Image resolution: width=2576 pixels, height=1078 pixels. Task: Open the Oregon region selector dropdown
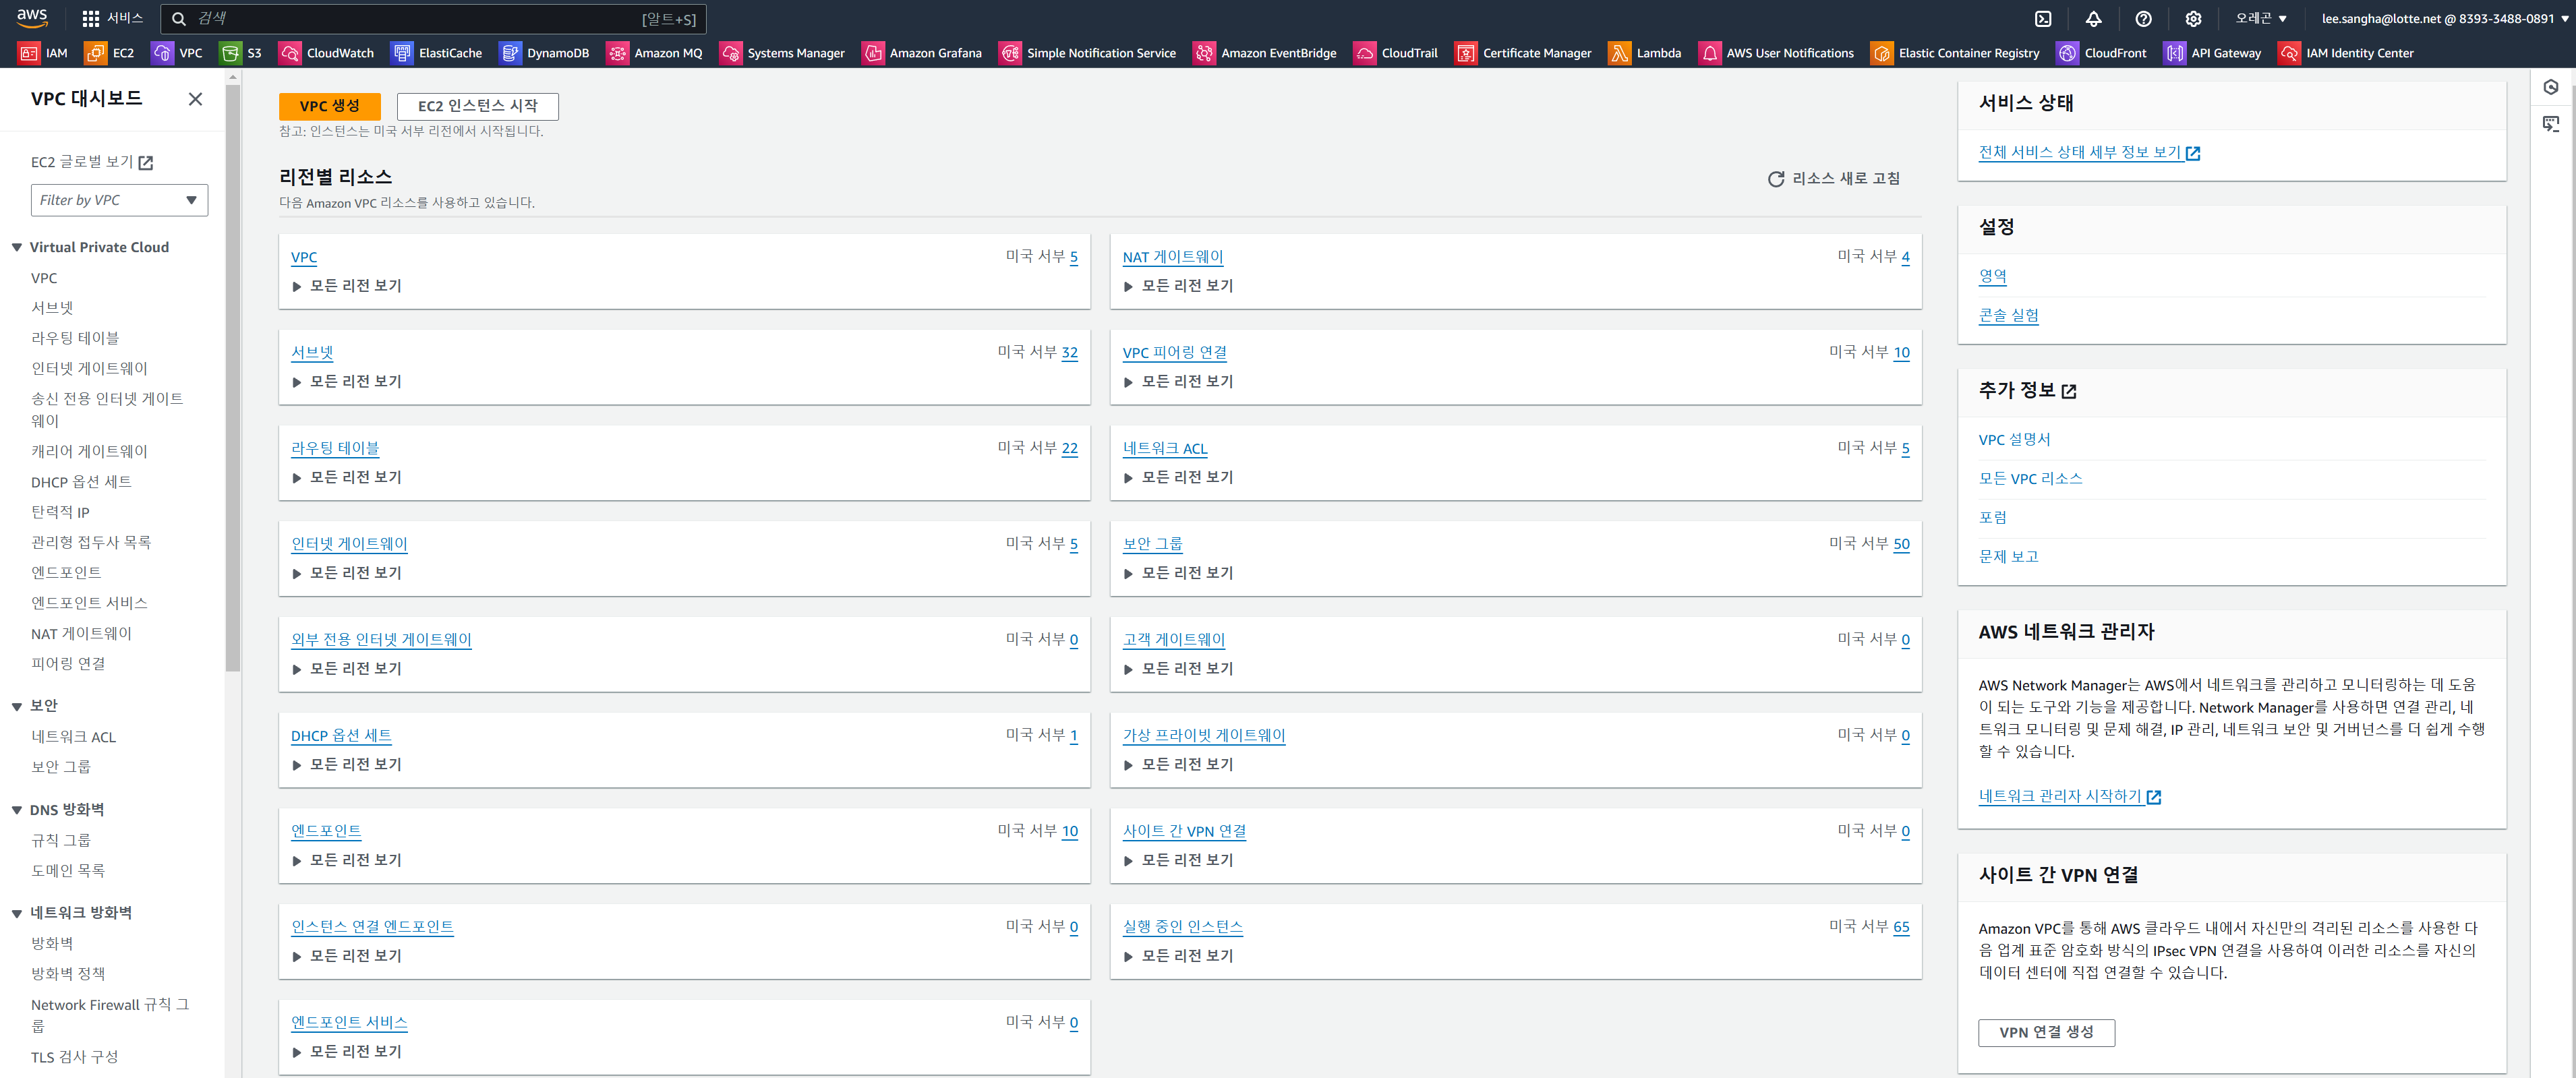point(2261,19)
